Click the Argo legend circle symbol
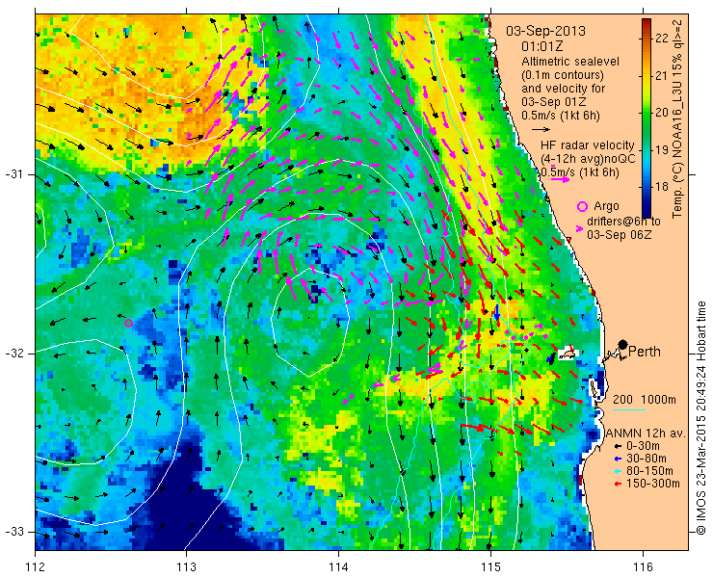Viewport: 713px width, 578px height. click(582, 207)
